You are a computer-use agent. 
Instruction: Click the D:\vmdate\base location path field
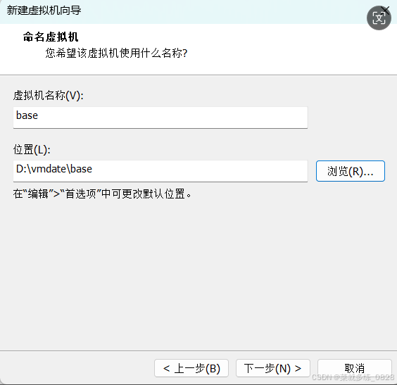tap(160, 171)
